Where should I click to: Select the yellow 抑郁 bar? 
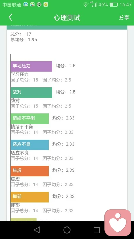(x=30, y=197)
